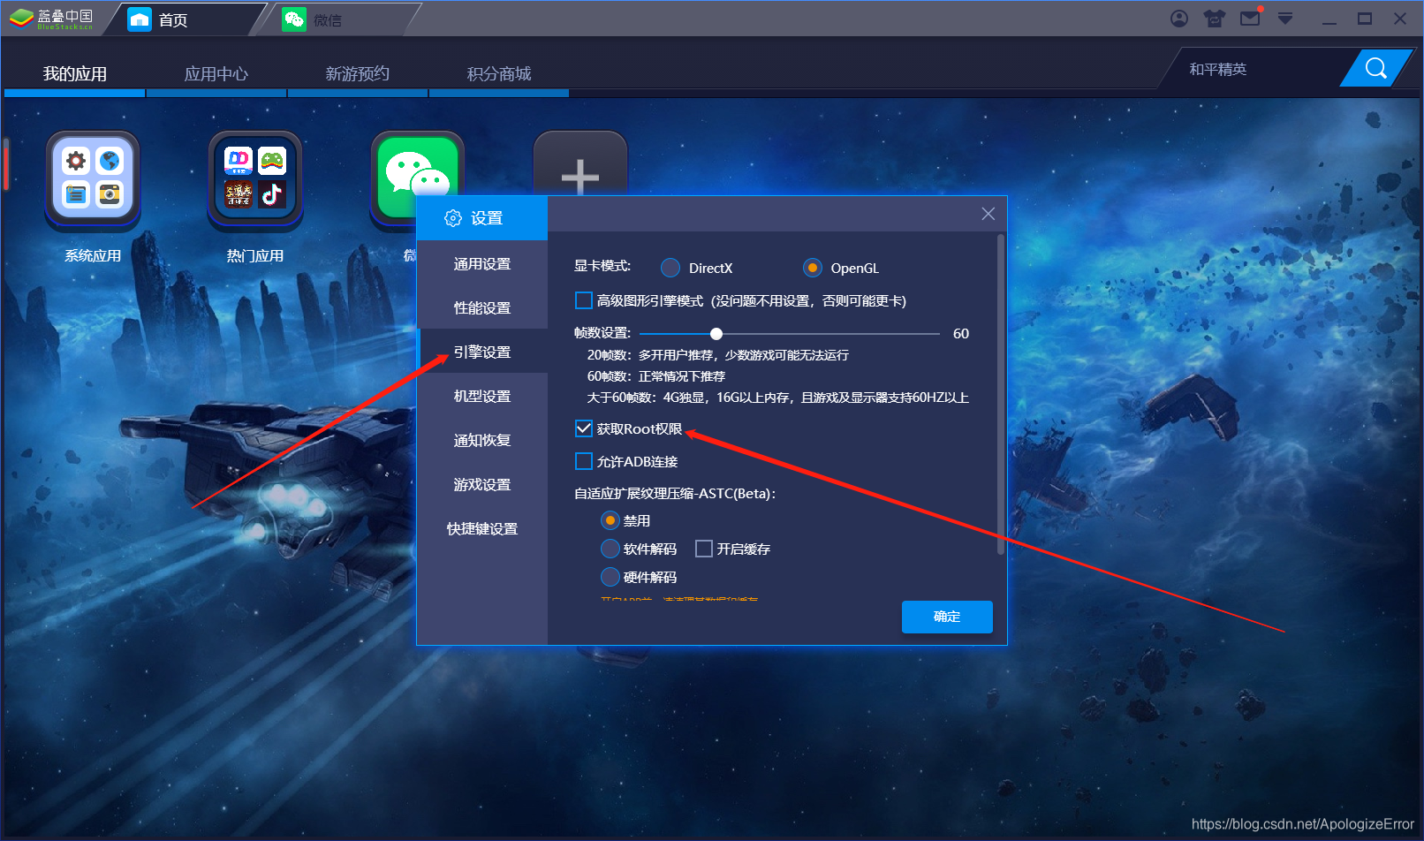Select the 应用中心 navigation tab
This screenshot has width=1424, height=841.
216,74
